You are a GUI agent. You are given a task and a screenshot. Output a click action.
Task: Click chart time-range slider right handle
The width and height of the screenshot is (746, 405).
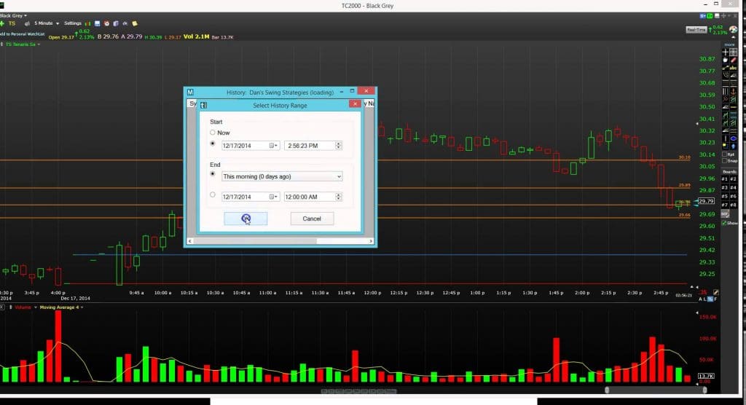704,390
